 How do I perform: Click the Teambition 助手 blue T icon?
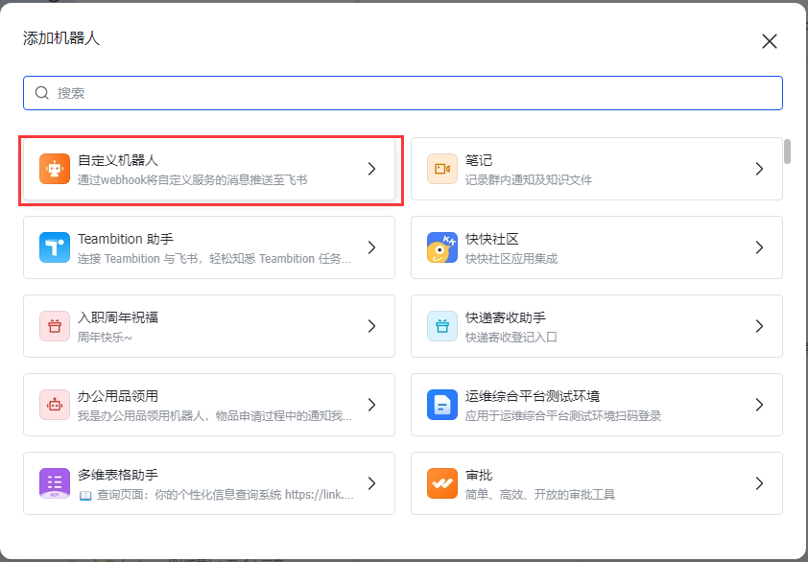55,247
